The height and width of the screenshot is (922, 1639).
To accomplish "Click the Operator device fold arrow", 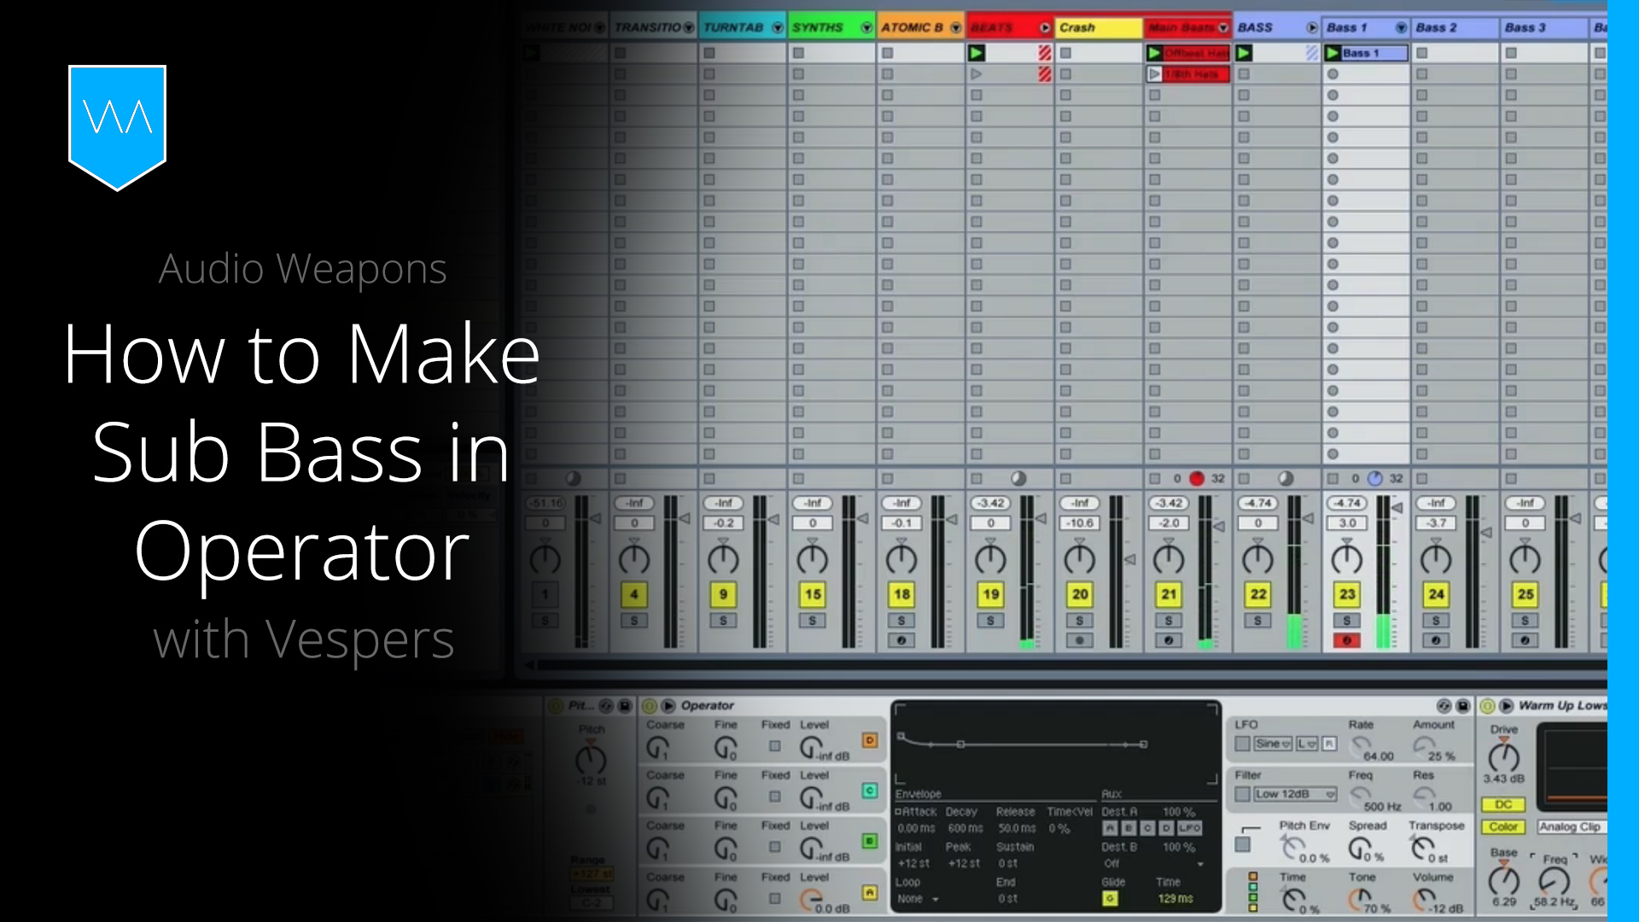I will point(668,706).
